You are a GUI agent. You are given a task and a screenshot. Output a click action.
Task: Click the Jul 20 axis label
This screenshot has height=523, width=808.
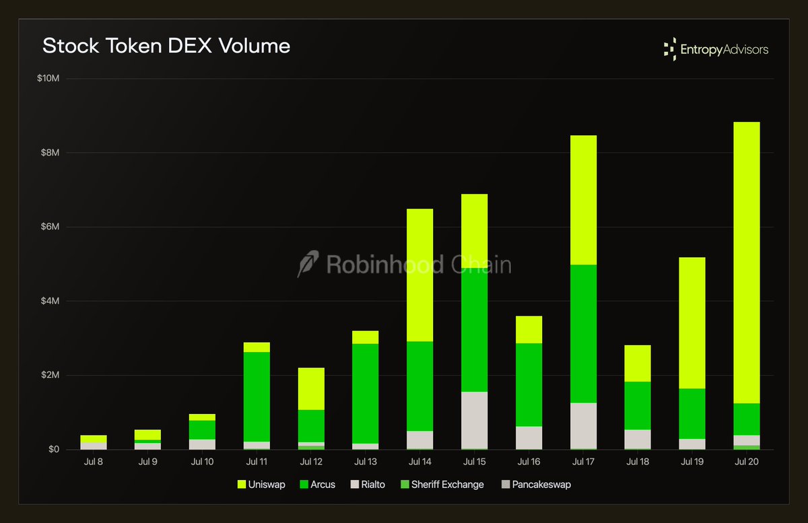point(746,462)
